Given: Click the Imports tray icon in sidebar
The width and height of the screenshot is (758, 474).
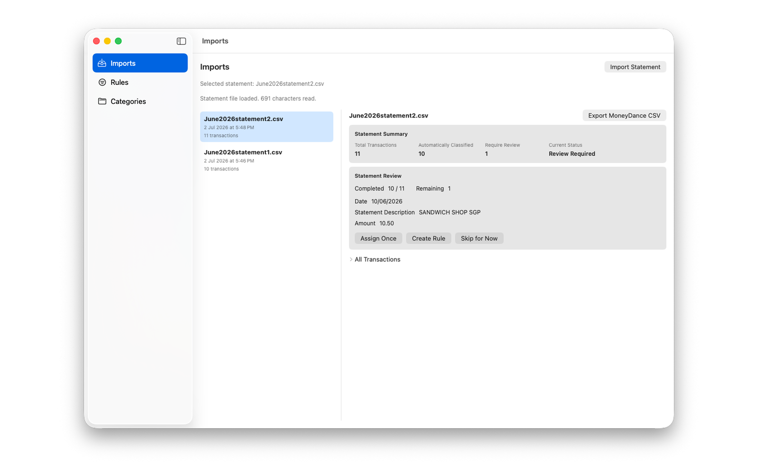Looking at the screenshot, I should [x=102, y=63].
